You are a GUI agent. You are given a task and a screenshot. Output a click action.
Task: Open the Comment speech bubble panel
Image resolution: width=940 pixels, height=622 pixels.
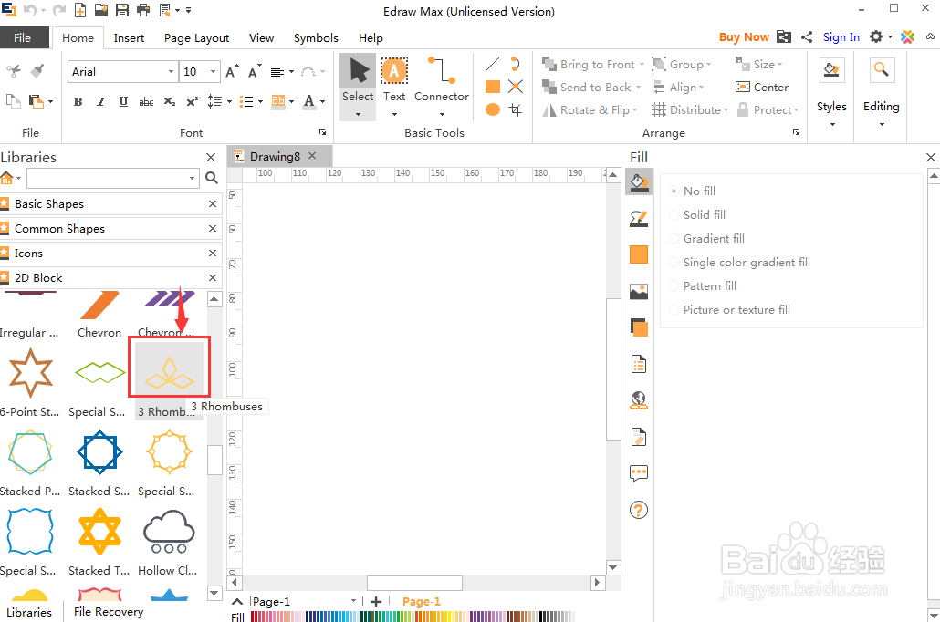point(639,473)
